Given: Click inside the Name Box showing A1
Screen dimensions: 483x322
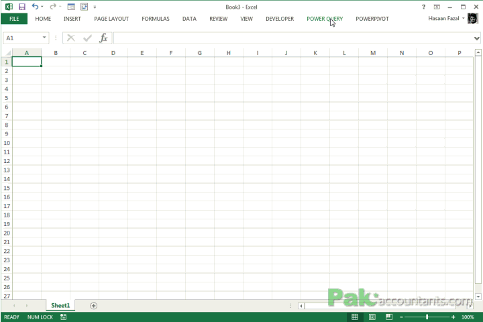Looking at the screenshot, I should [22, 38].
